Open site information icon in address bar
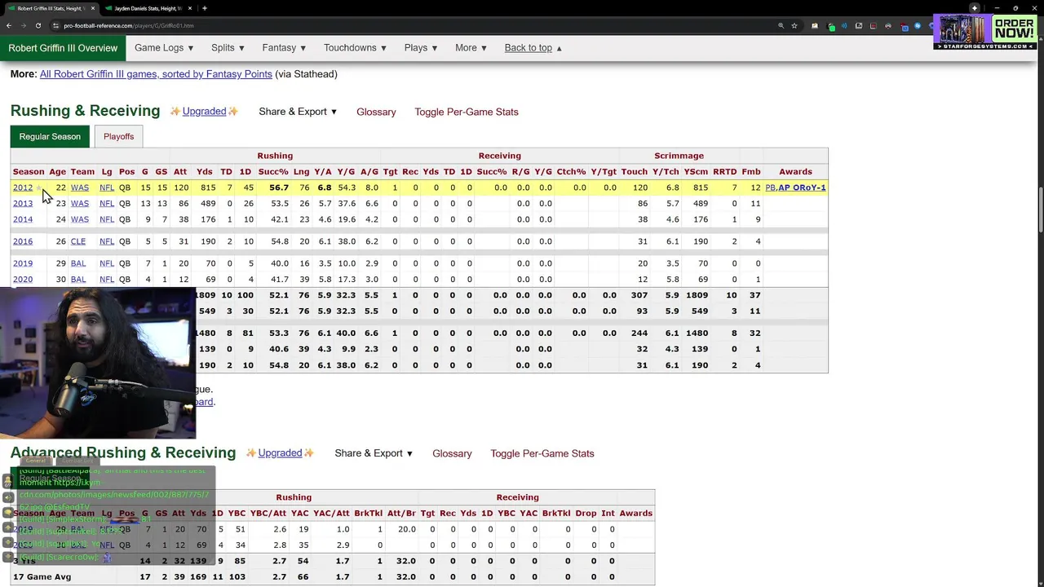 pyautogui.click(x=55, y=25)
